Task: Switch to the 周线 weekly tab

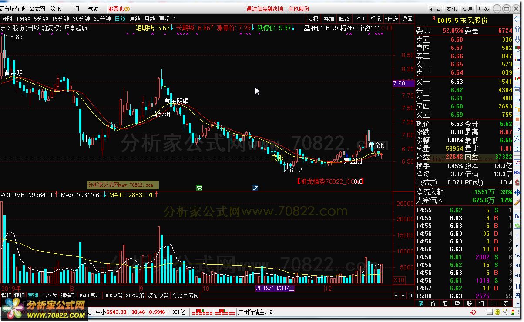Action: [135, 19]
